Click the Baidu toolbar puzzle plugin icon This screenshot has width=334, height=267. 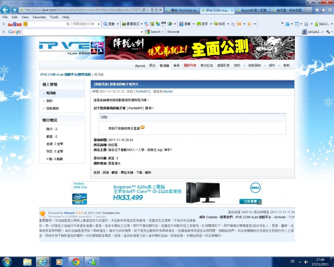[288, 24]
